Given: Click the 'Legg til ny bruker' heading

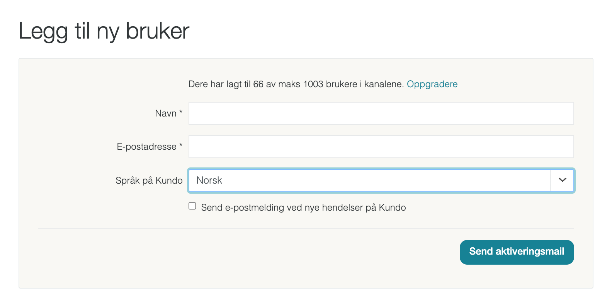Looking at the screenshot, I should point(104,31).
